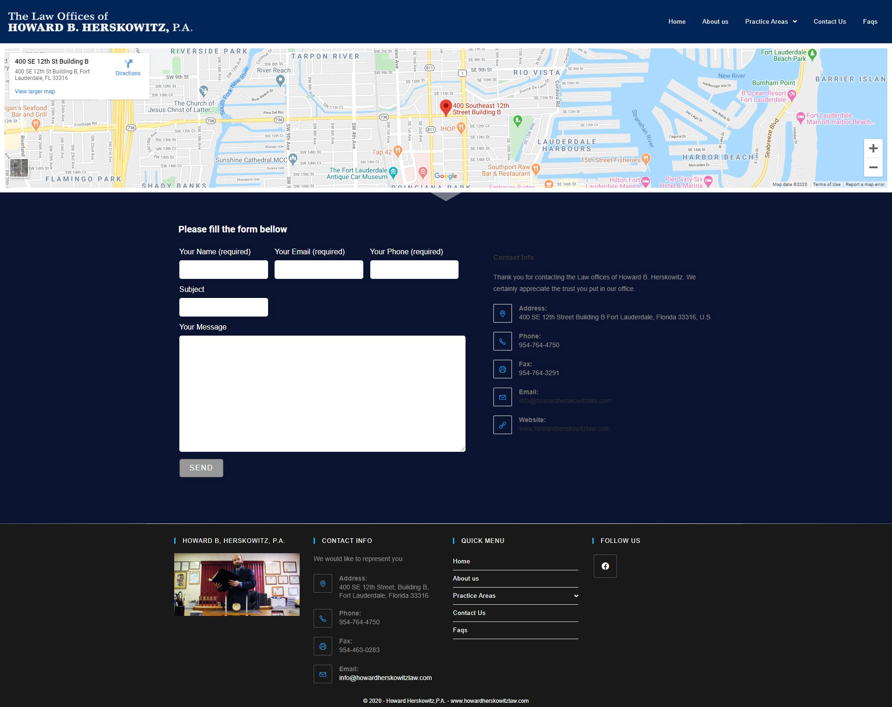Open the View larger map link
Viewport: 892px width, 707px height.
(35, 92)
